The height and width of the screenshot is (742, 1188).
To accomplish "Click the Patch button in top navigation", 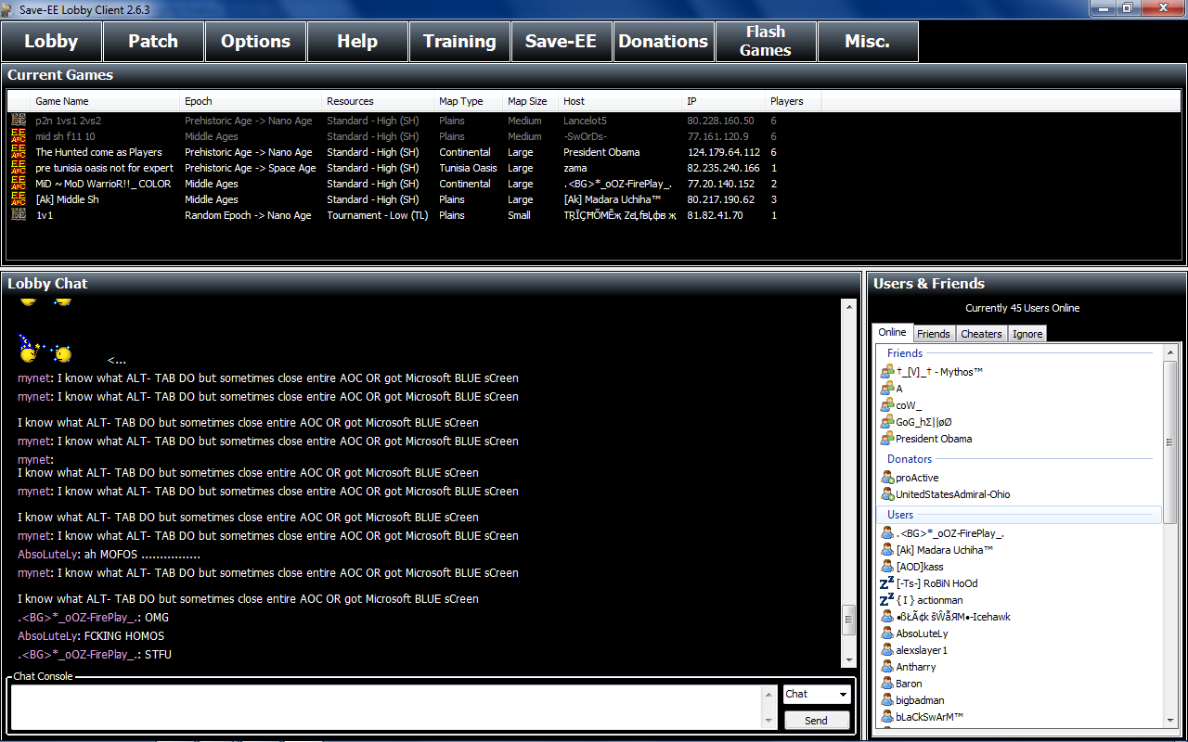I will pyautogui.click(x=153, y=42).
